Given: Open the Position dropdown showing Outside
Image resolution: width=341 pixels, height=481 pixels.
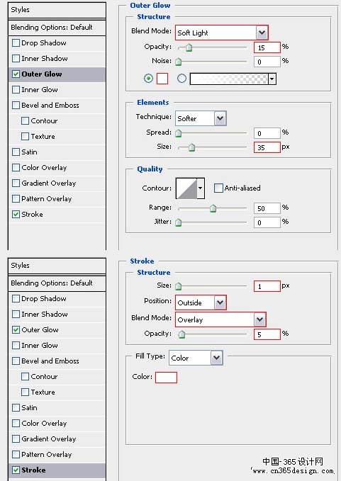Looking at the screenshot, I should coord(201,302).
